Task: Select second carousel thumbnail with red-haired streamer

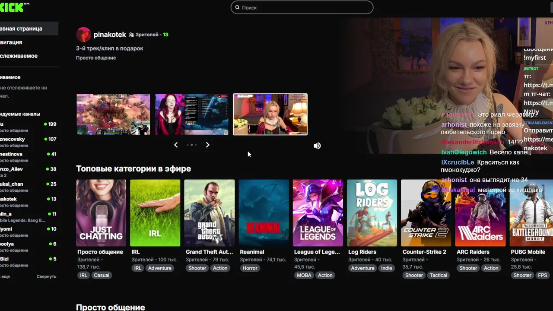Action: (x=192, y=114)
